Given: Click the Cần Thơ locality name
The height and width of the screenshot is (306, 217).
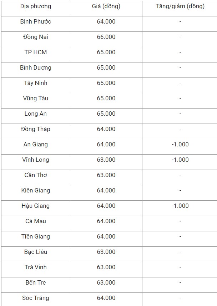Looking at the screenshot, I should [36, 175].
